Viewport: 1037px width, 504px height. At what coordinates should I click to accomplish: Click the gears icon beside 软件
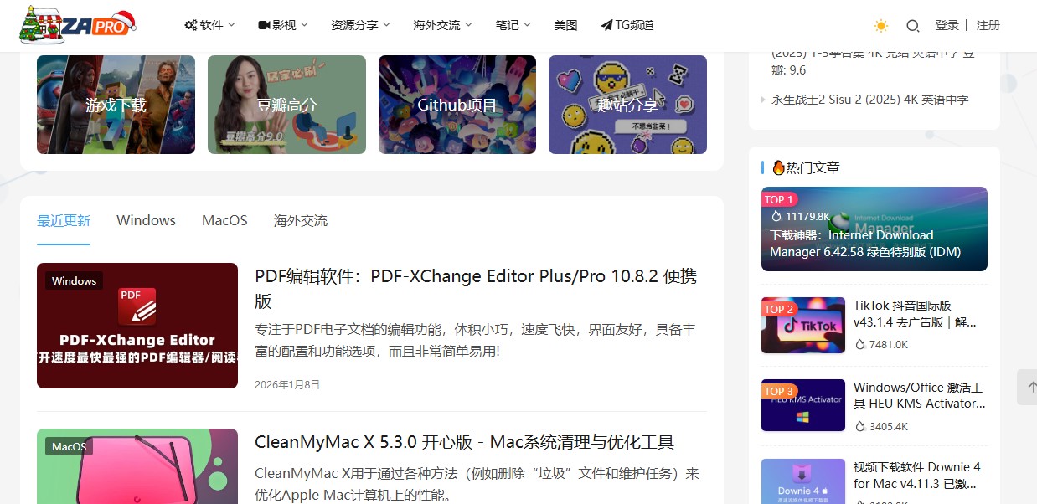(191, 25)
